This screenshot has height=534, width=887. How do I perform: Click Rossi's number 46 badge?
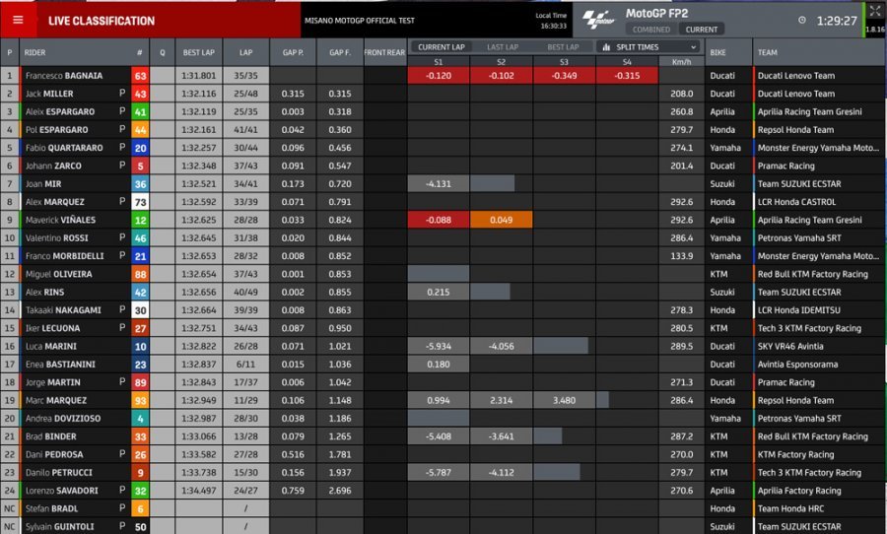pos(140,237)
